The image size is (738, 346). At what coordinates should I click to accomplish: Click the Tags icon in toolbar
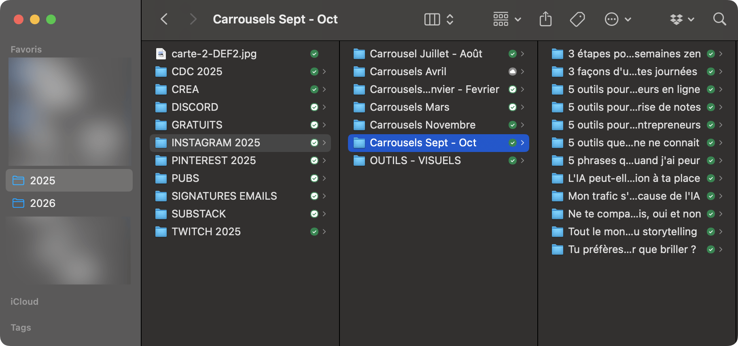click(577, 19)
